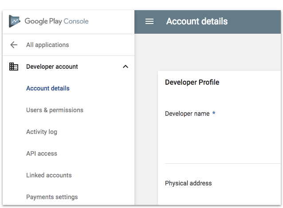Screen dimensions: 283x208
Task: Click the Google Play Console logo icon
Action: point(15,21)
